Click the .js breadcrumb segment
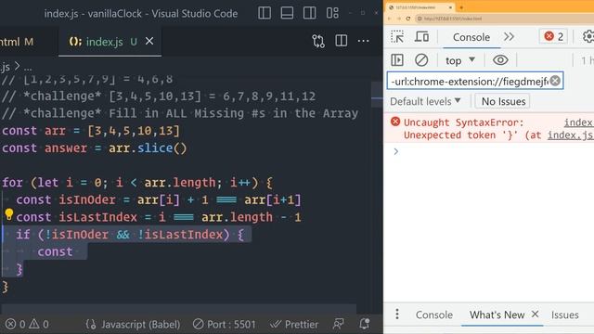 tap(6, 67)
